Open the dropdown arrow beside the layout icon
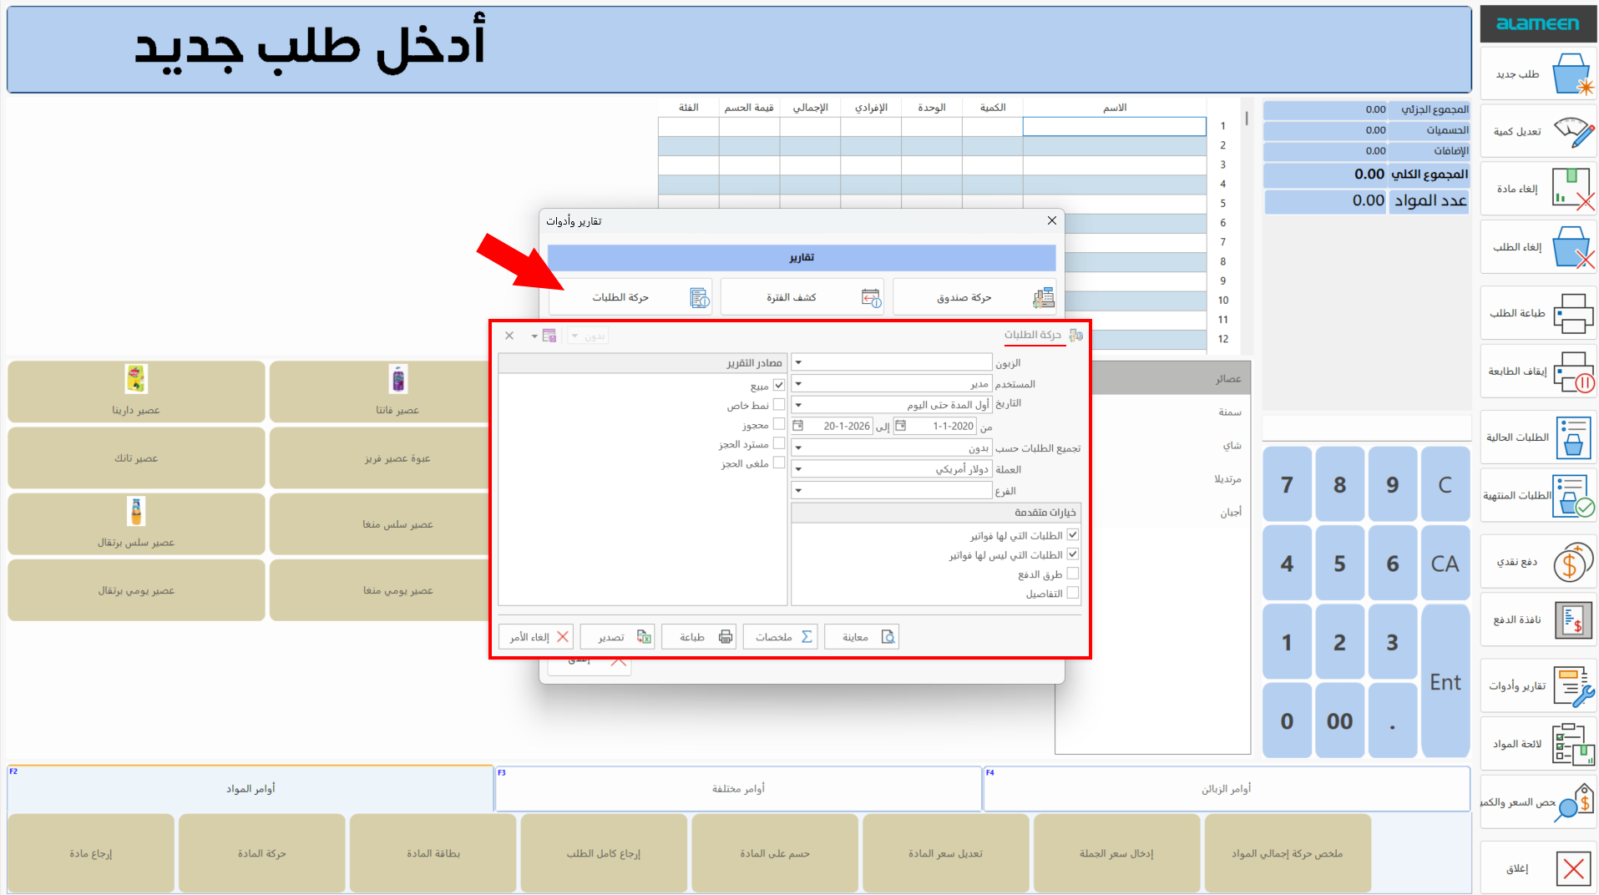This screenshot has width=1599, height=895. pyautogui.click(x=534, y=336)
